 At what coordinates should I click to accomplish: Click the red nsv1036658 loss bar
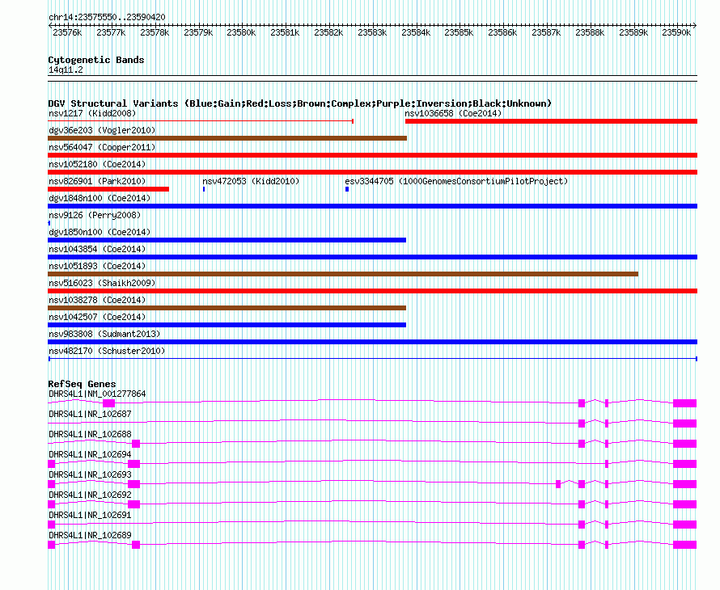[x=551, y=121]
